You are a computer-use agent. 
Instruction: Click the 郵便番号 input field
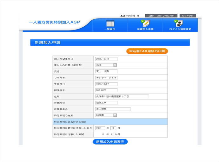pyautogui.click(x=106, y=90)
